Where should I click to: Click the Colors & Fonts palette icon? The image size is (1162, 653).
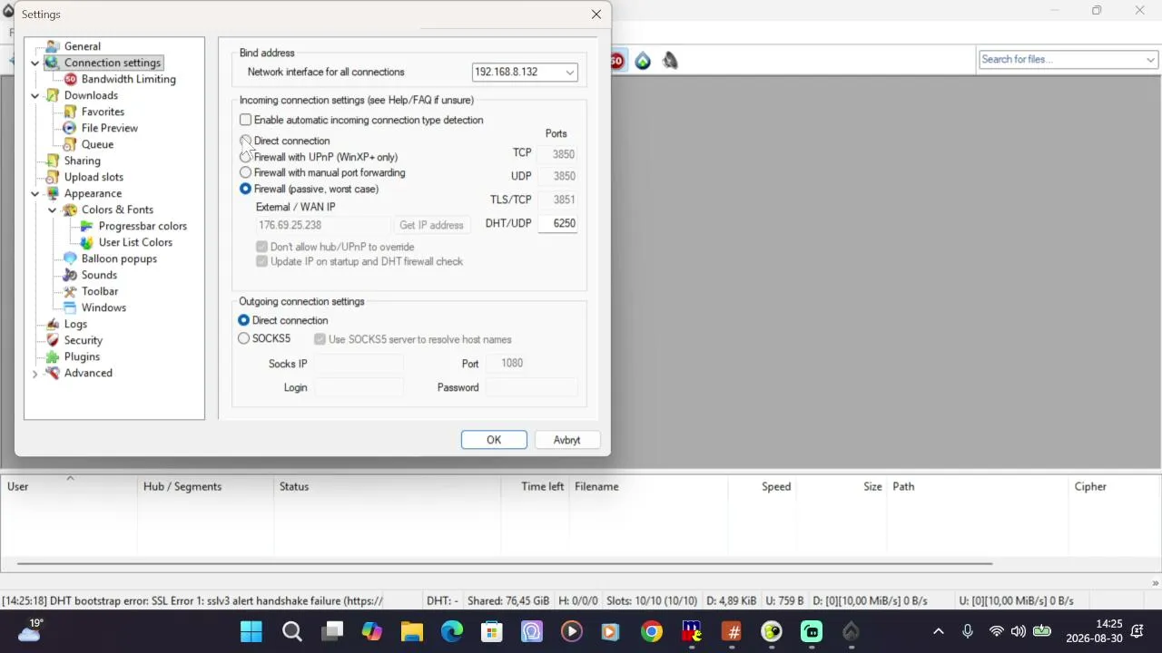70,210
